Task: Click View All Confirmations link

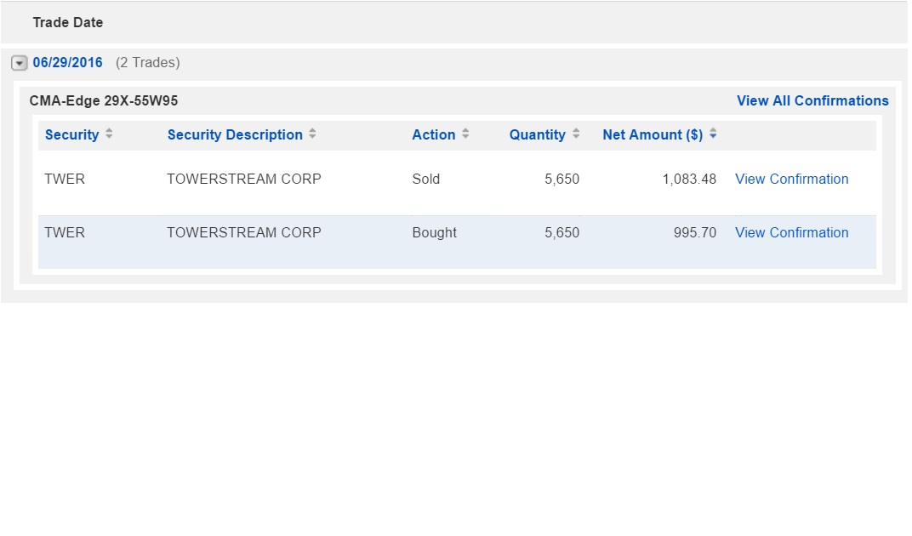Action: point(812,100)
